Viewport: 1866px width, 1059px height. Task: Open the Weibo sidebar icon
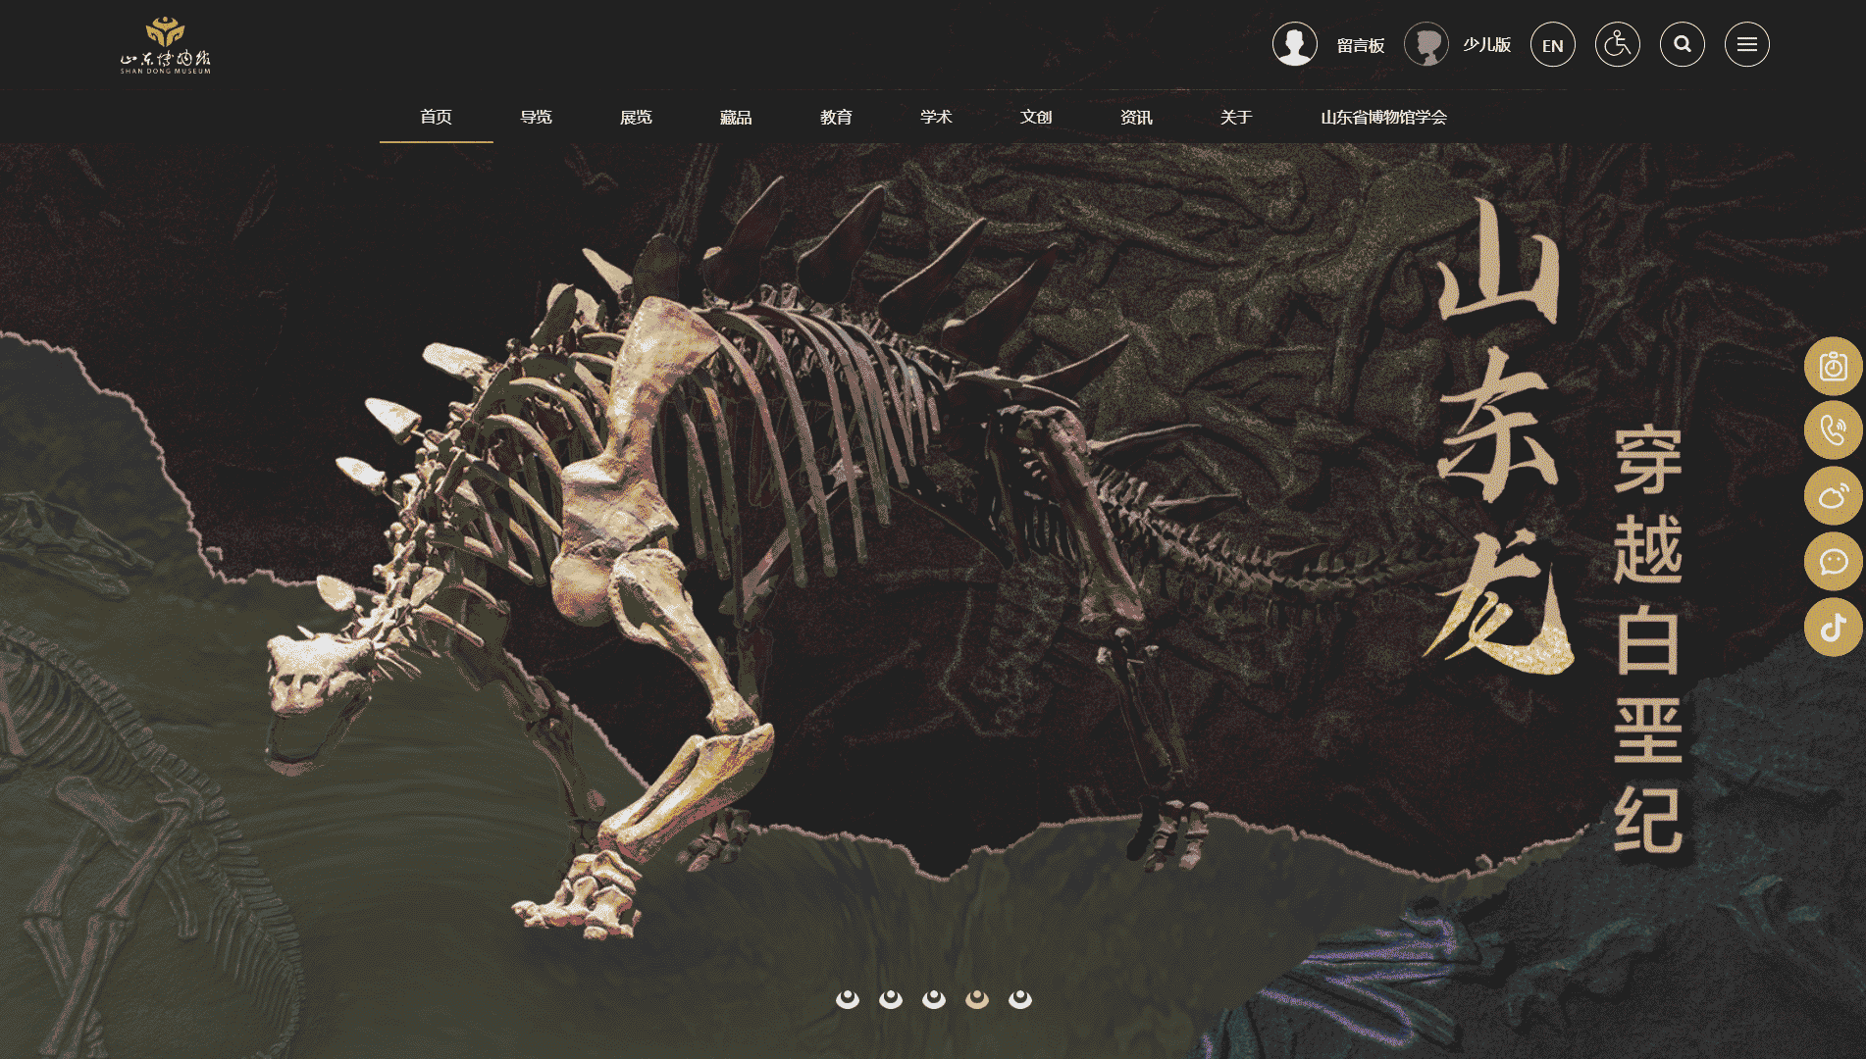[x=1834, y=496]
